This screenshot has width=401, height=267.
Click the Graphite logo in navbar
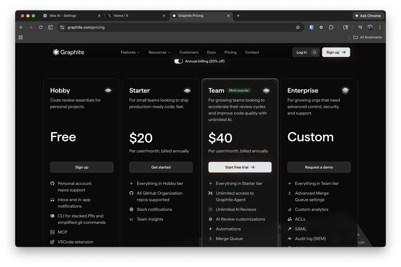69,52
